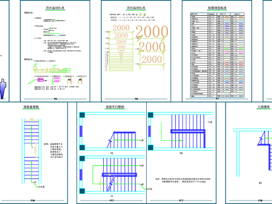Click the 三跑楼梯 page title
This screenshot has height=204, width=272.
coord(263,107)
